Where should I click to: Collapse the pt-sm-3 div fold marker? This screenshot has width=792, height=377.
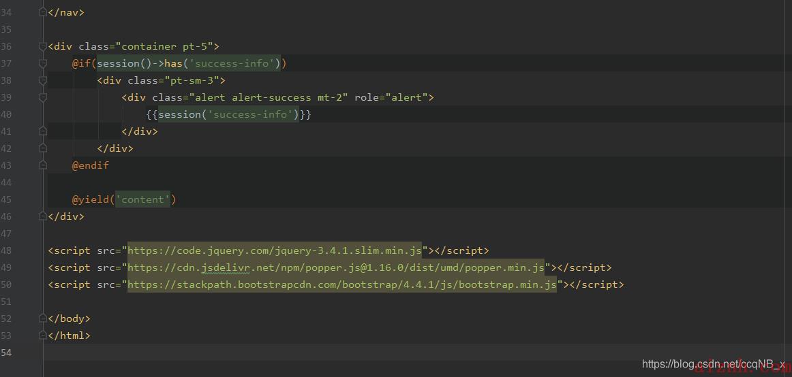pos(43,81)
